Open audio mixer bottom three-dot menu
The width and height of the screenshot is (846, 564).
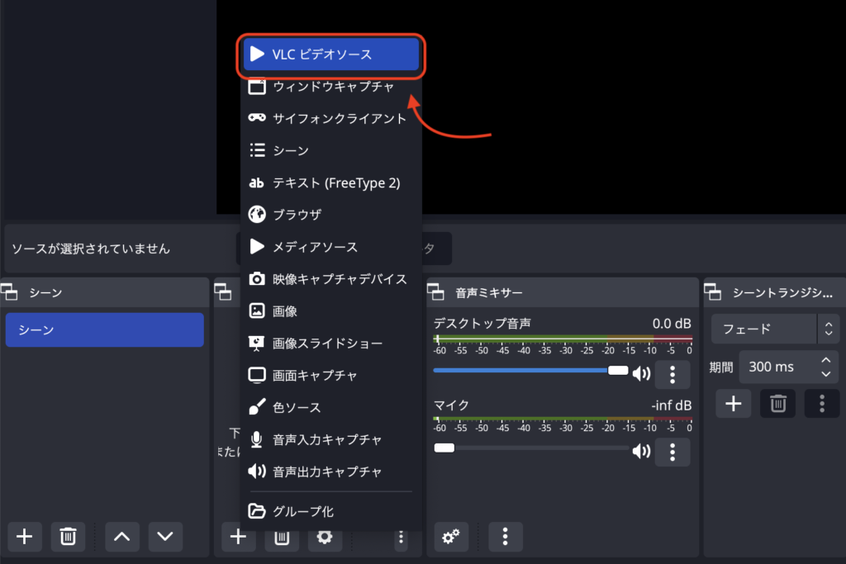click(505, 537)
